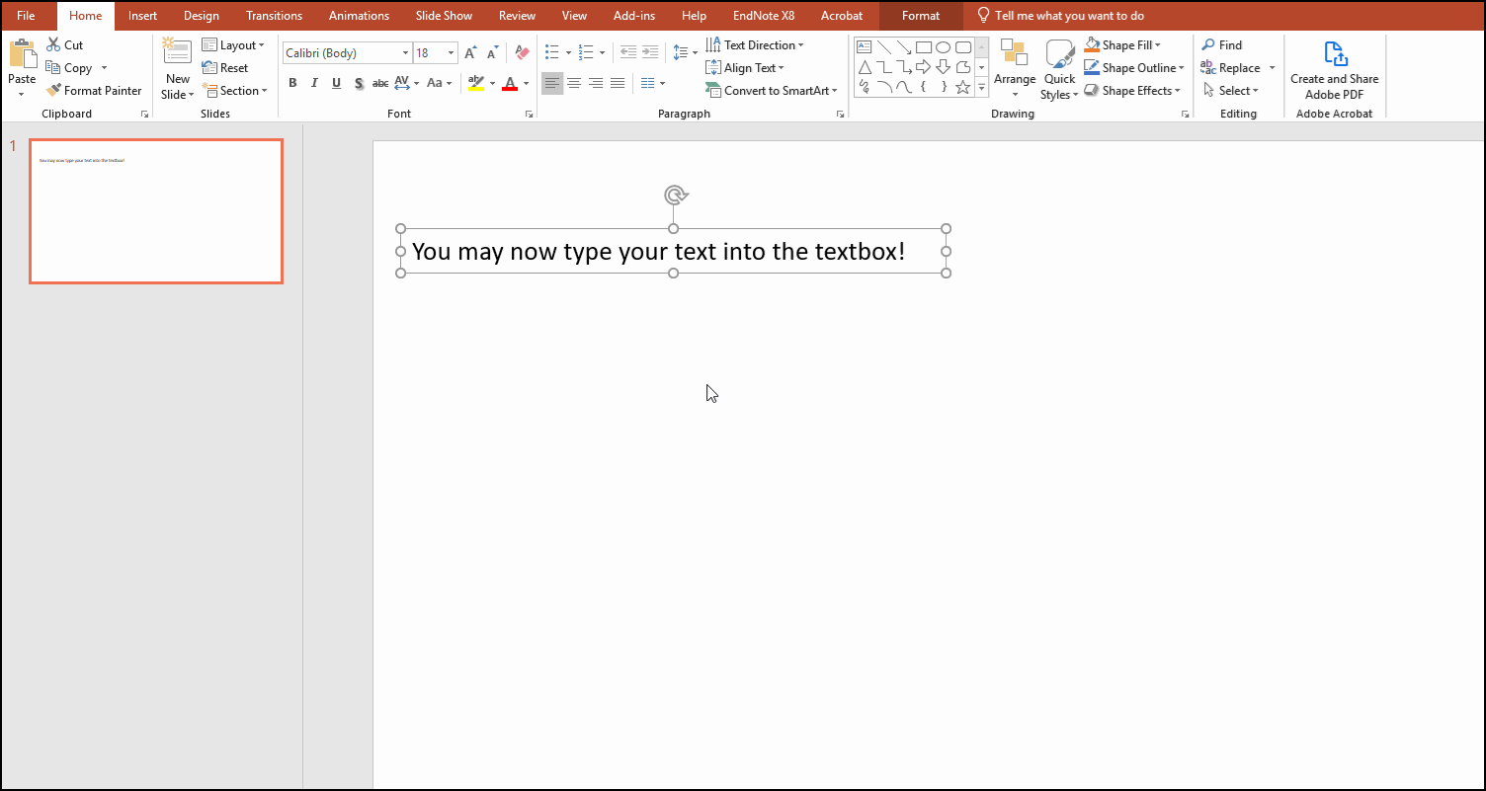1486x791 pixels.
Task: Enable center text alignment
Action: pyautogui.click(x=574, y=83)
